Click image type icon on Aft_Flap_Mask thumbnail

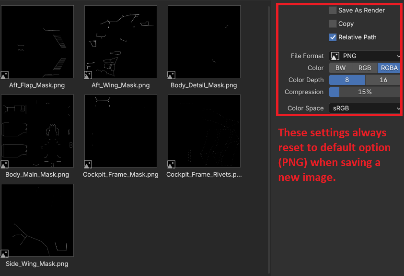5,75
